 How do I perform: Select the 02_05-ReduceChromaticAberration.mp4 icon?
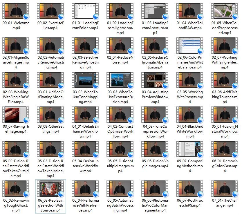coord(155,46)
